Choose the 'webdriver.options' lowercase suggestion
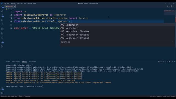The width and height of the screenshot is (176, 99). tap(117, 35)
